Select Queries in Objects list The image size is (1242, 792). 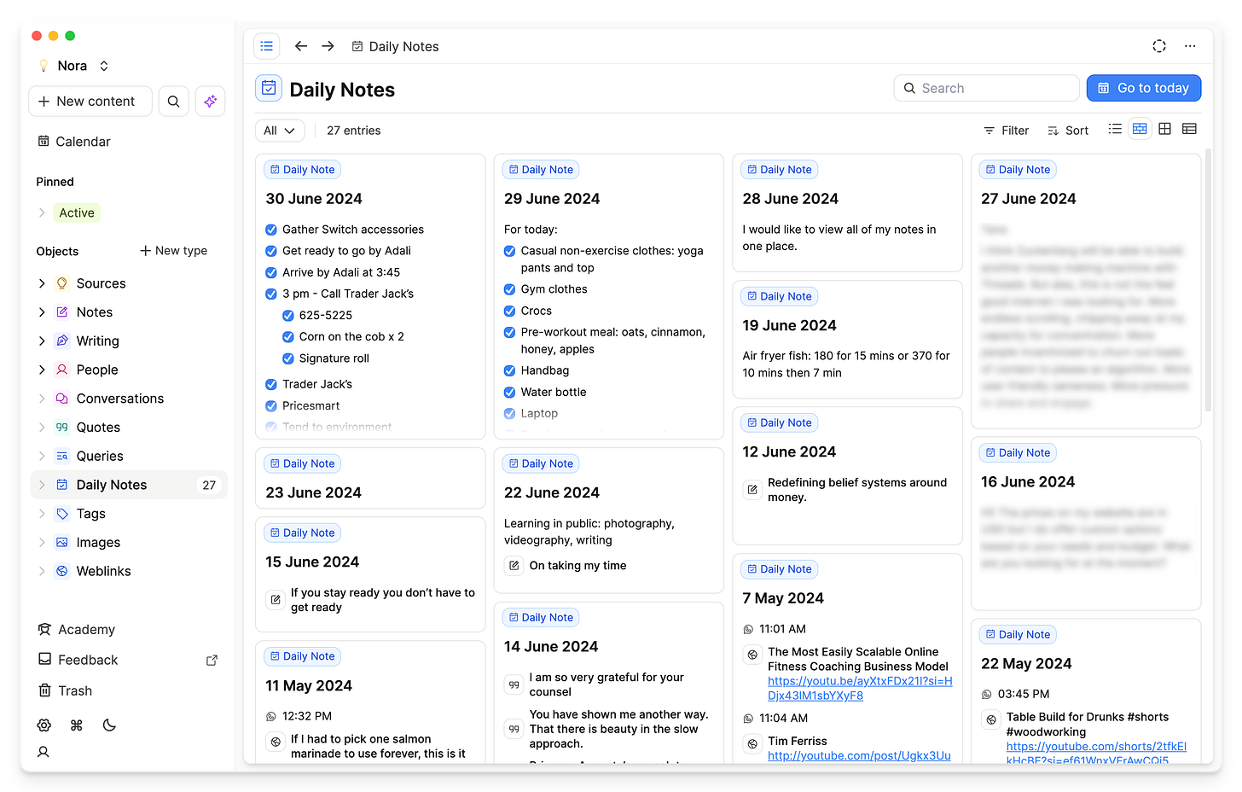pos(129,457)
